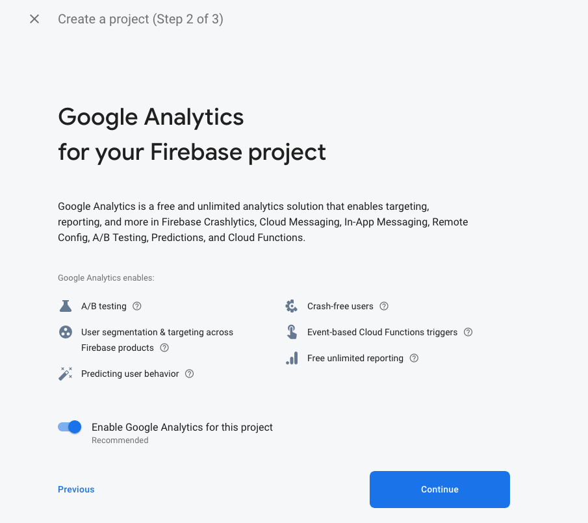Open help for Free unlimited reporting

click(414, 358)
